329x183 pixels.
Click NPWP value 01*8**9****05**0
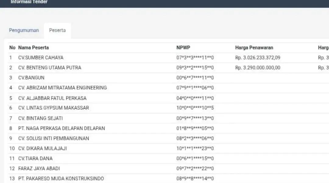(195, 128)
